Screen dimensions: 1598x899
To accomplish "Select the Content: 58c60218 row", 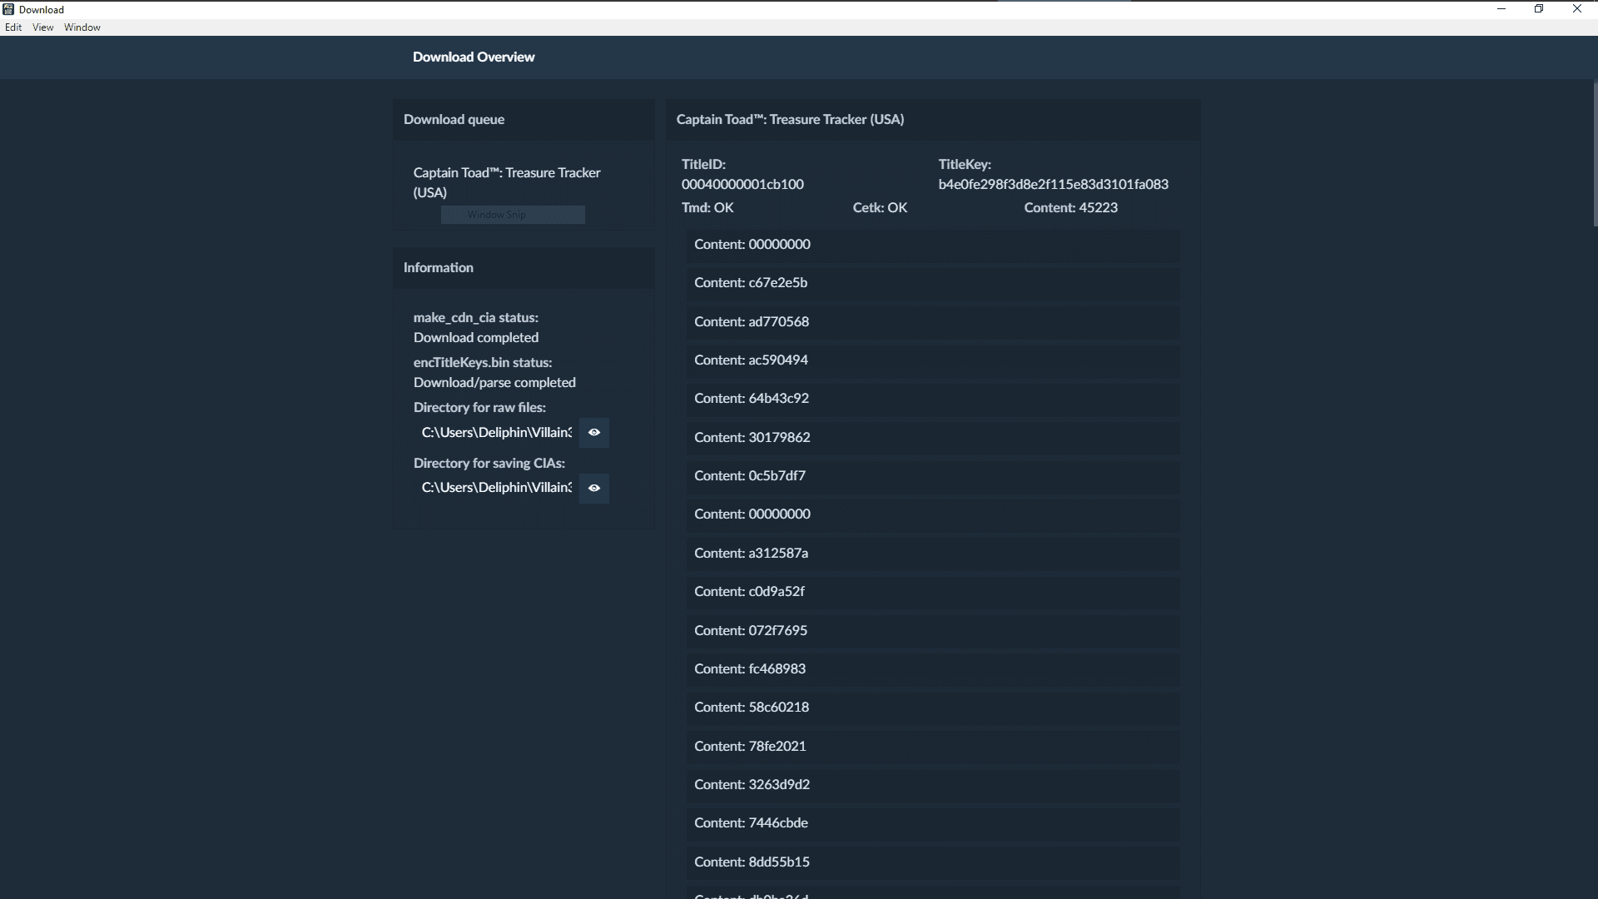I will pyautogui.click(x=933, y=708).
